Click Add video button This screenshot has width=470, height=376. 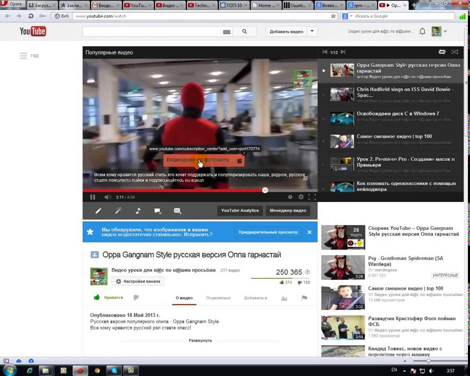286,31
